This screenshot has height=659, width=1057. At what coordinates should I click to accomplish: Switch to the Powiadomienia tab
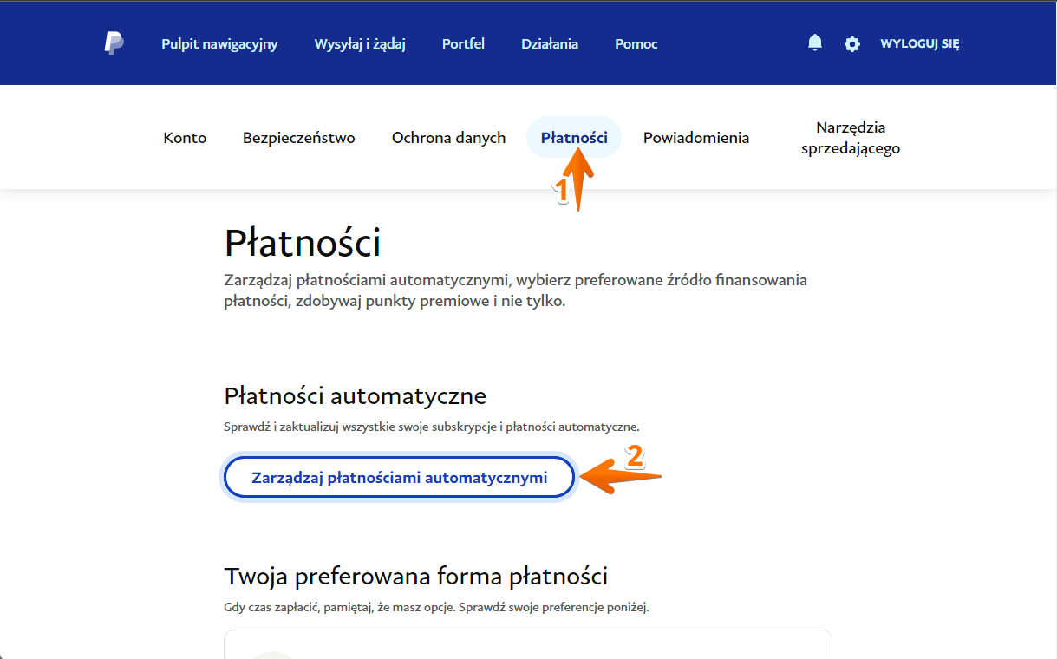point(696,137)
